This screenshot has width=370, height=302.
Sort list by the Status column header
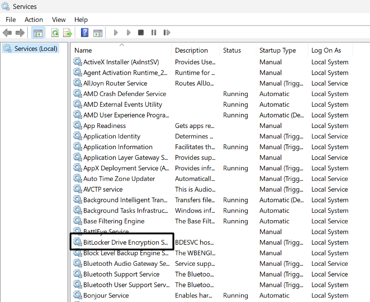(x=232, y=50)
